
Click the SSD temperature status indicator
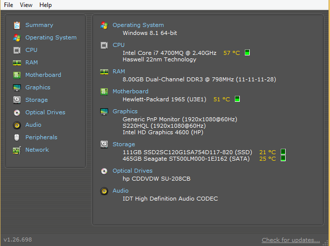283,152
